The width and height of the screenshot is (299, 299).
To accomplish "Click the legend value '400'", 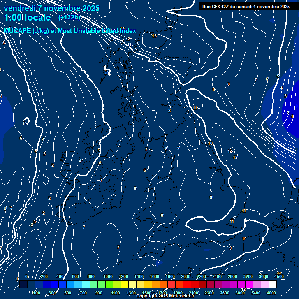I will (x=60, y=276).
